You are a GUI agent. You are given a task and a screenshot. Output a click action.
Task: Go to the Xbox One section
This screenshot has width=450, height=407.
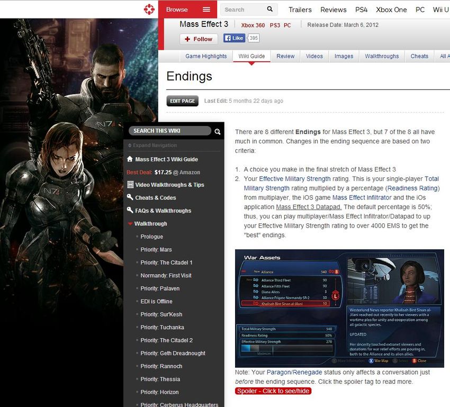[391, 10]
